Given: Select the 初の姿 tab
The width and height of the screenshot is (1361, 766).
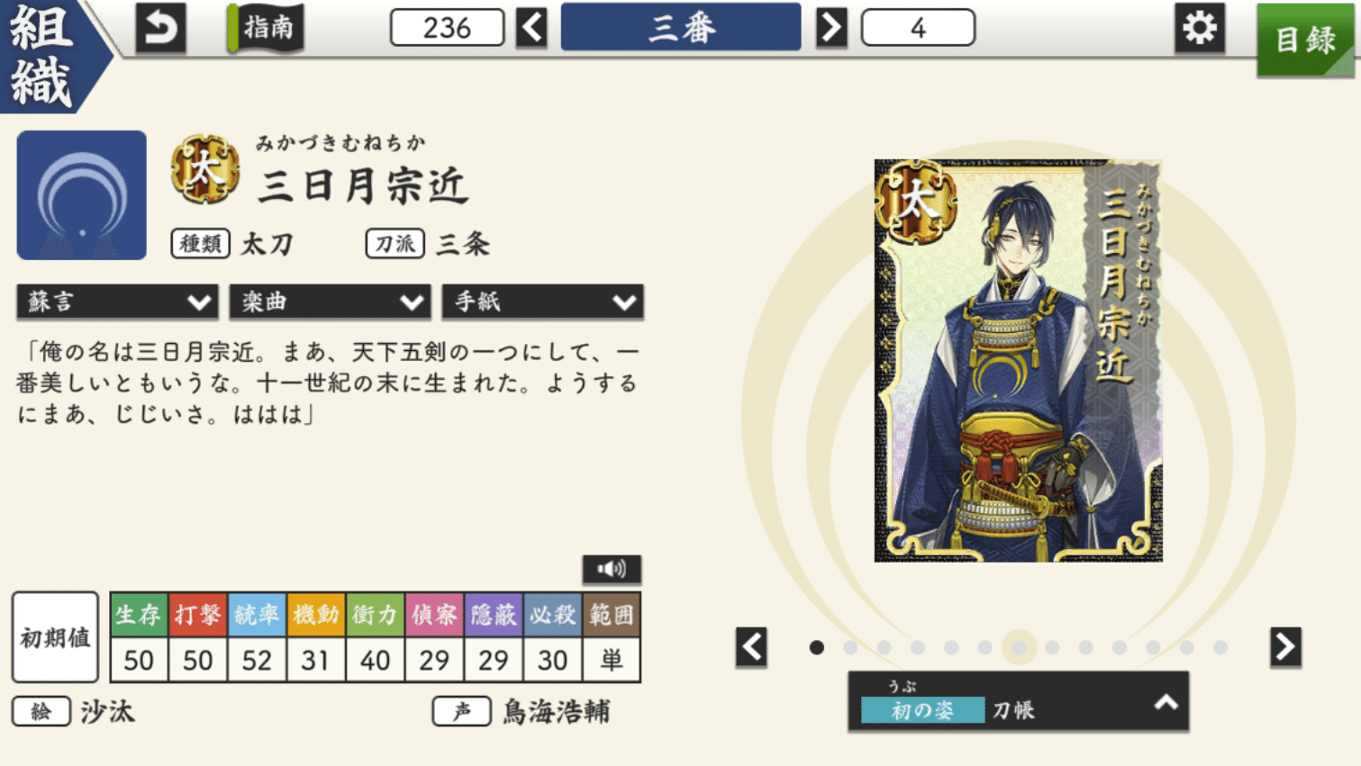Looking at the screenshot, I should [922, 710].
